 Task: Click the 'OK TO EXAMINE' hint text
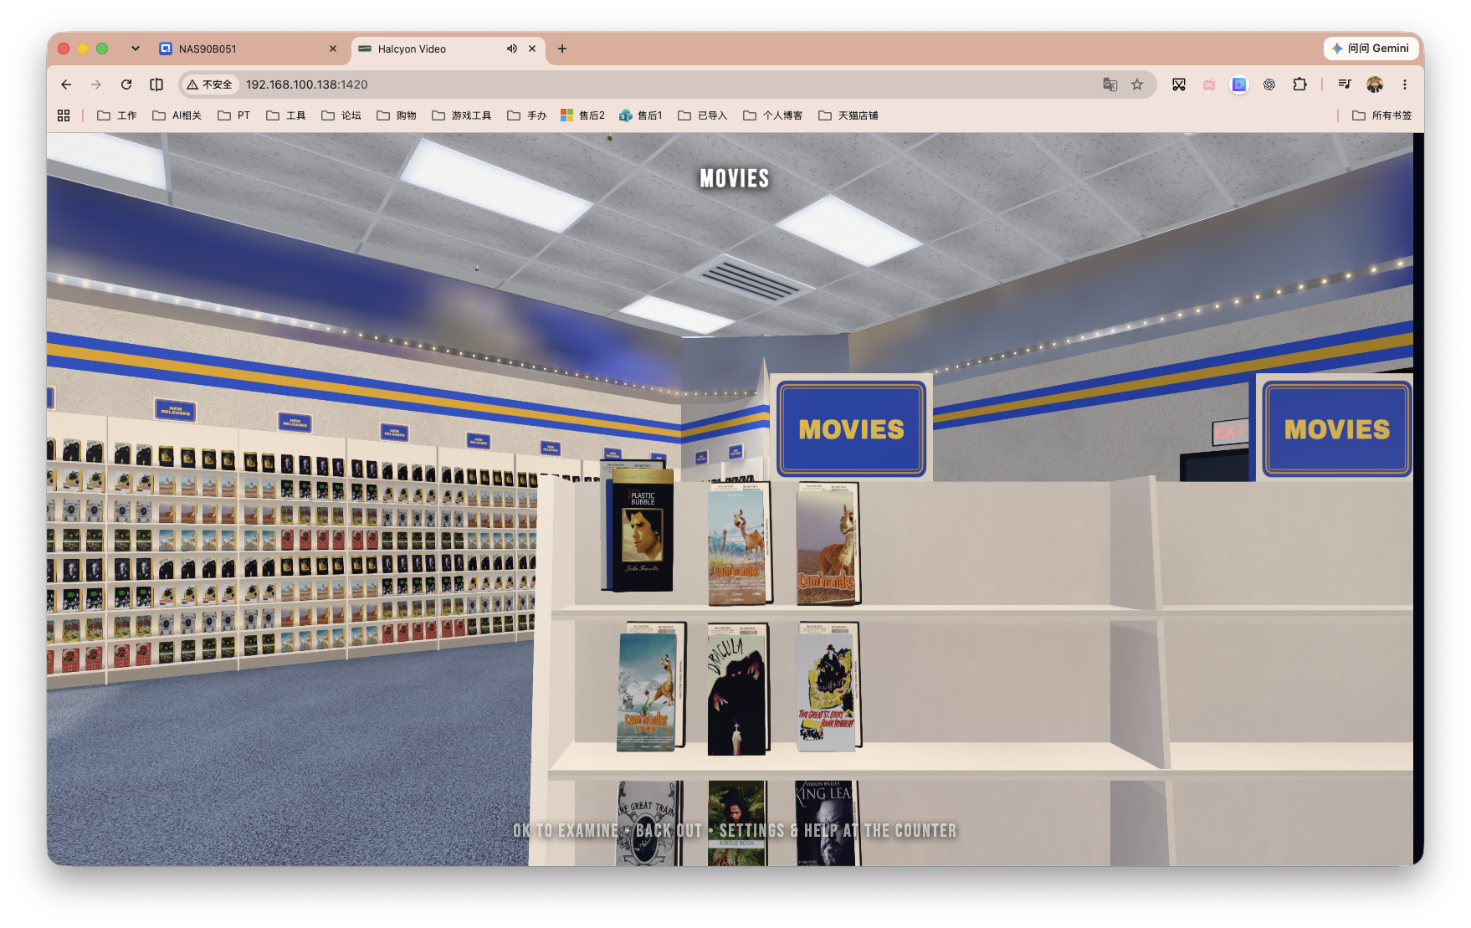(566, 831)
